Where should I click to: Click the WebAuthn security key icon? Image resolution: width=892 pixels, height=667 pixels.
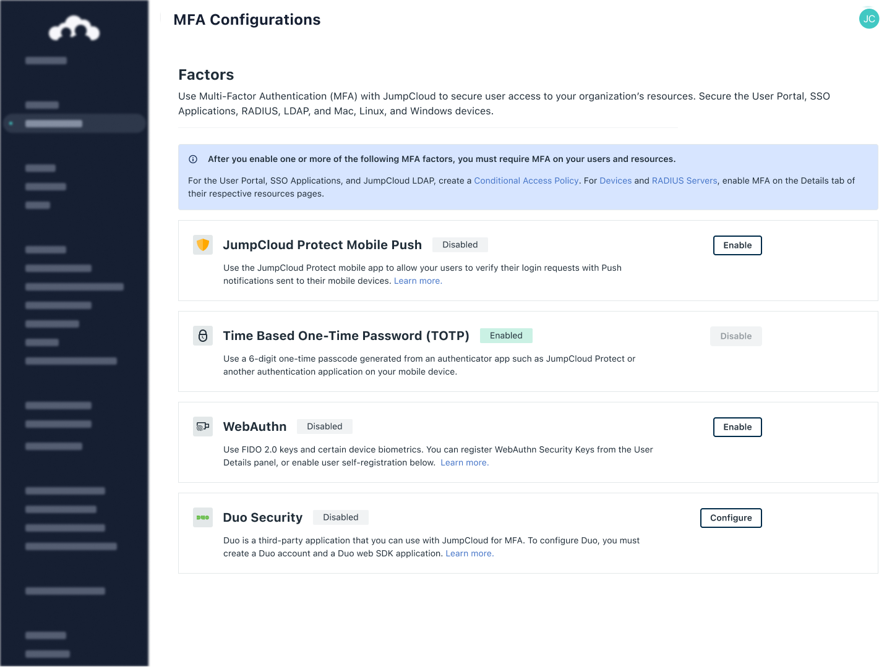click(x=203, y=427)
